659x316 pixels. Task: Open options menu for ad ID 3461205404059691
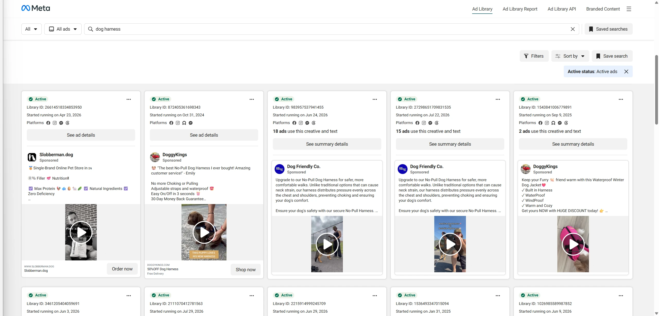click(x=129, y=296)
